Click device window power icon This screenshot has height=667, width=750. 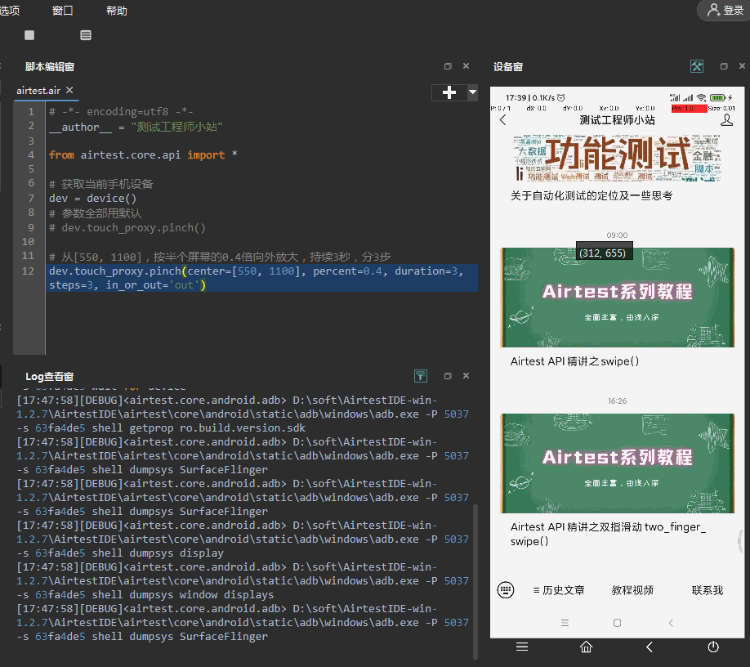(x=713, y=647)
